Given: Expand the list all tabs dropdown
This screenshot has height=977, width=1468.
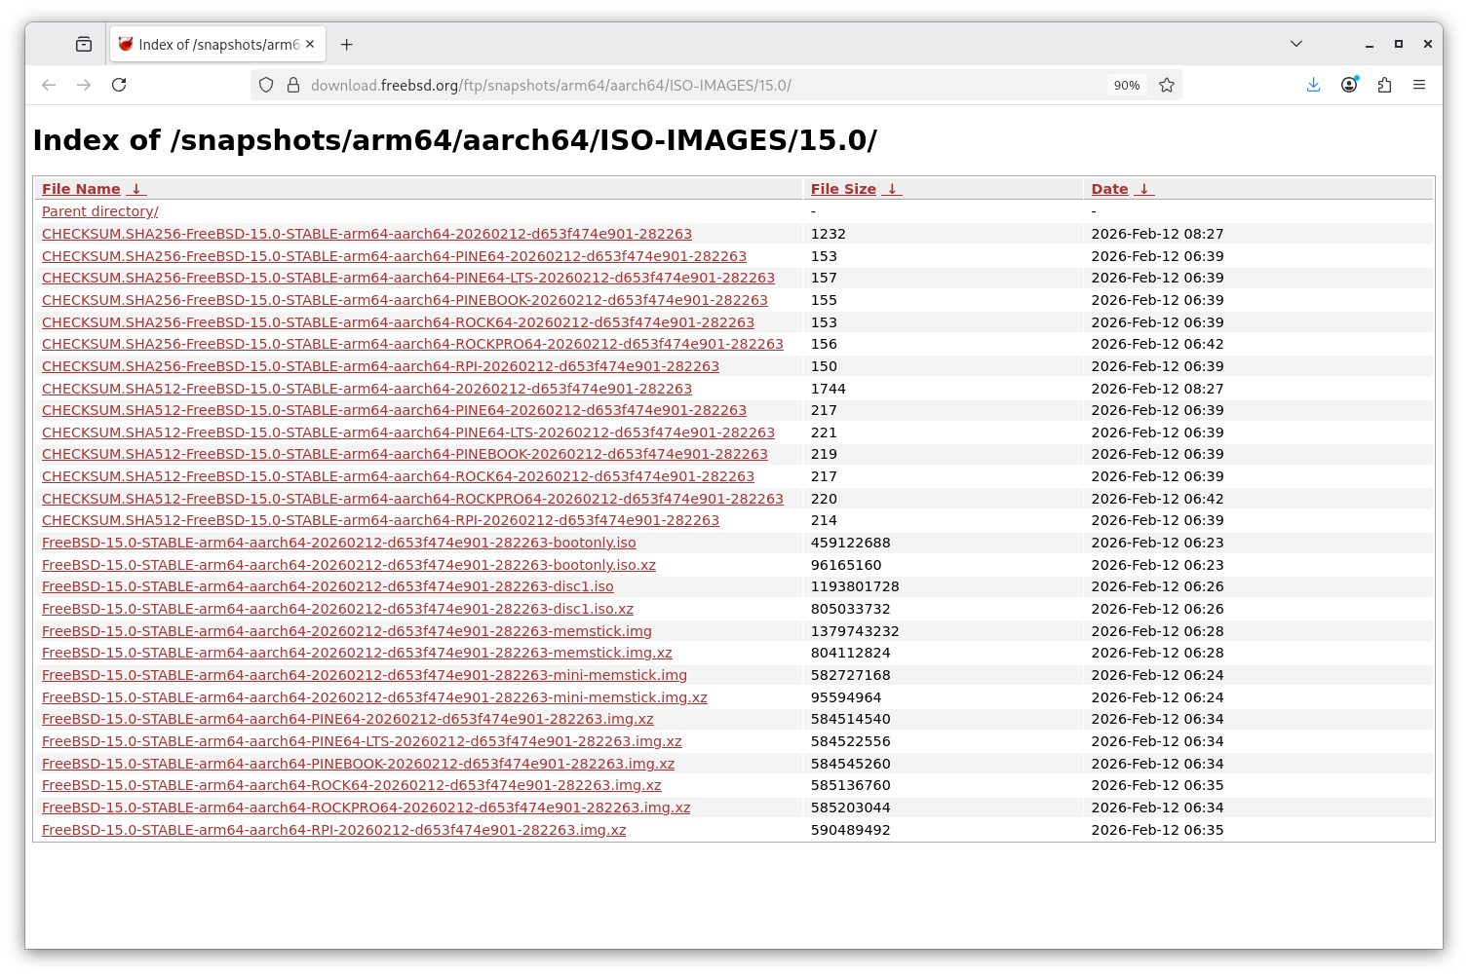Looking at the screenshot, I should pyautogui.click(x=1295, y=44).
